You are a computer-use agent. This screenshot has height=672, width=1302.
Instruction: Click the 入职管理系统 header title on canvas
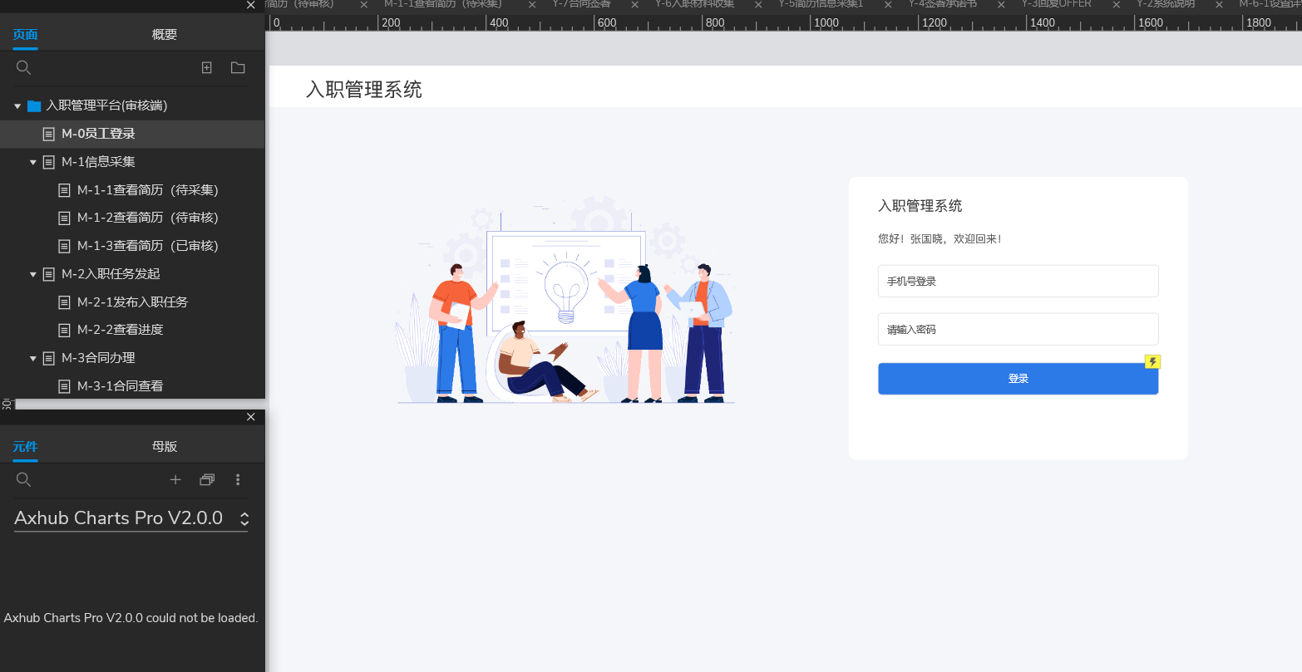coord(364,90)
